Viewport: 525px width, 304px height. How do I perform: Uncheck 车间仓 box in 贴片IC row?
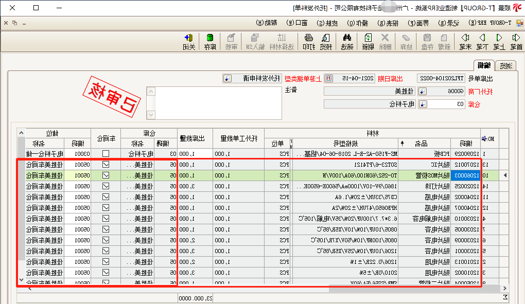click(x=106, y=165)
